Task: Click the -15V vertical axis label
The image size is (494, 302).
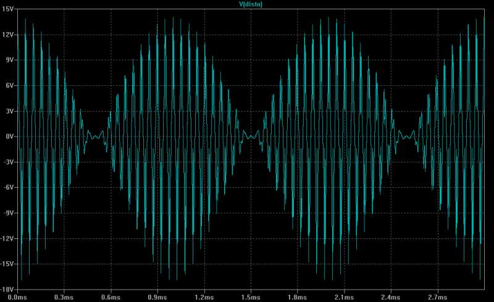Action: point(7,264)
